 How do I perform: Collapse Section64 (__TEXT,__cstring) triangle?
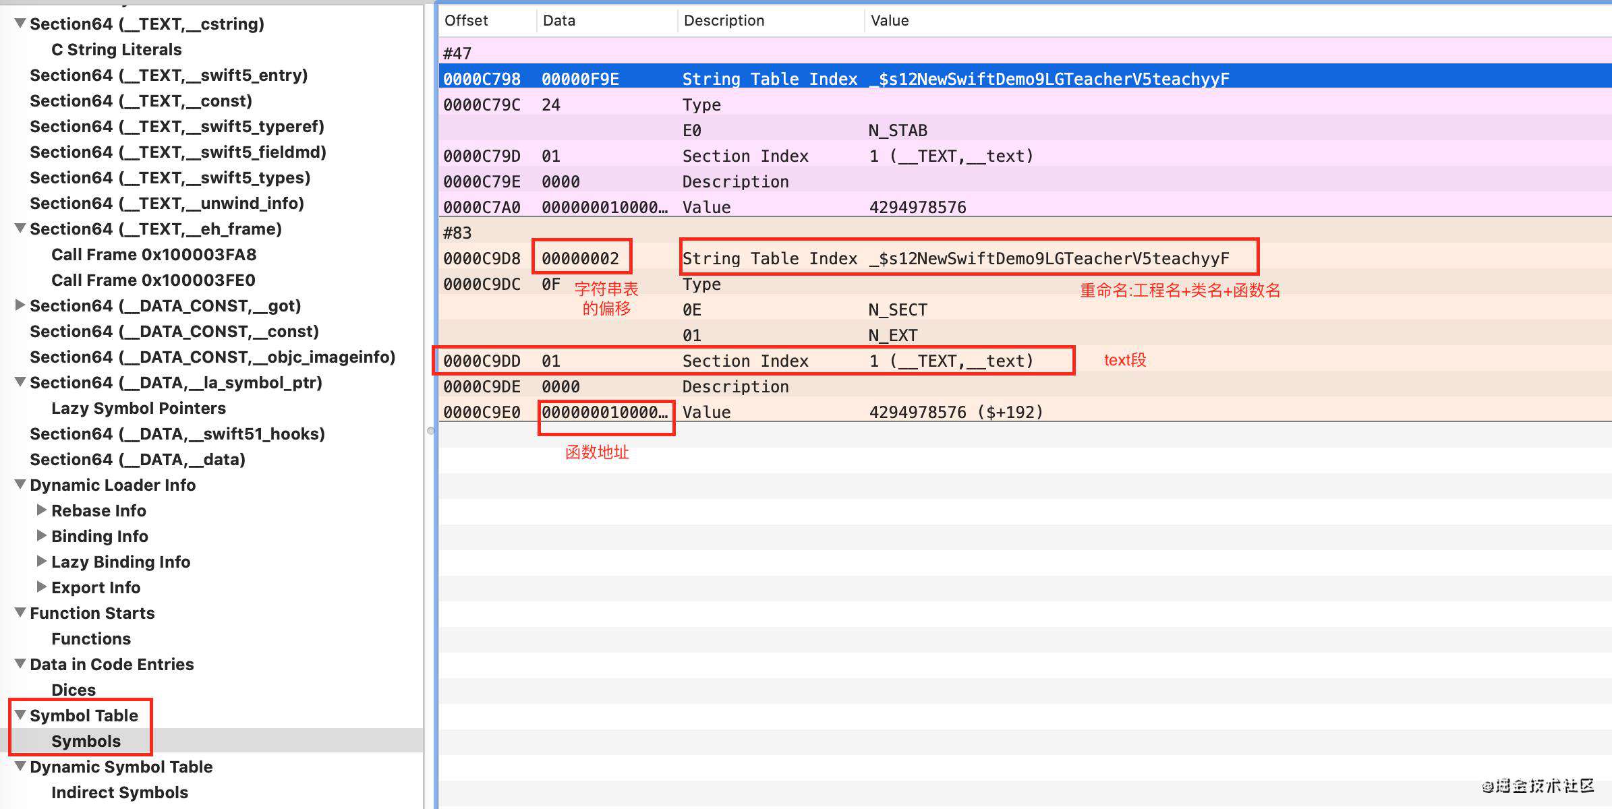pos(20,24)
